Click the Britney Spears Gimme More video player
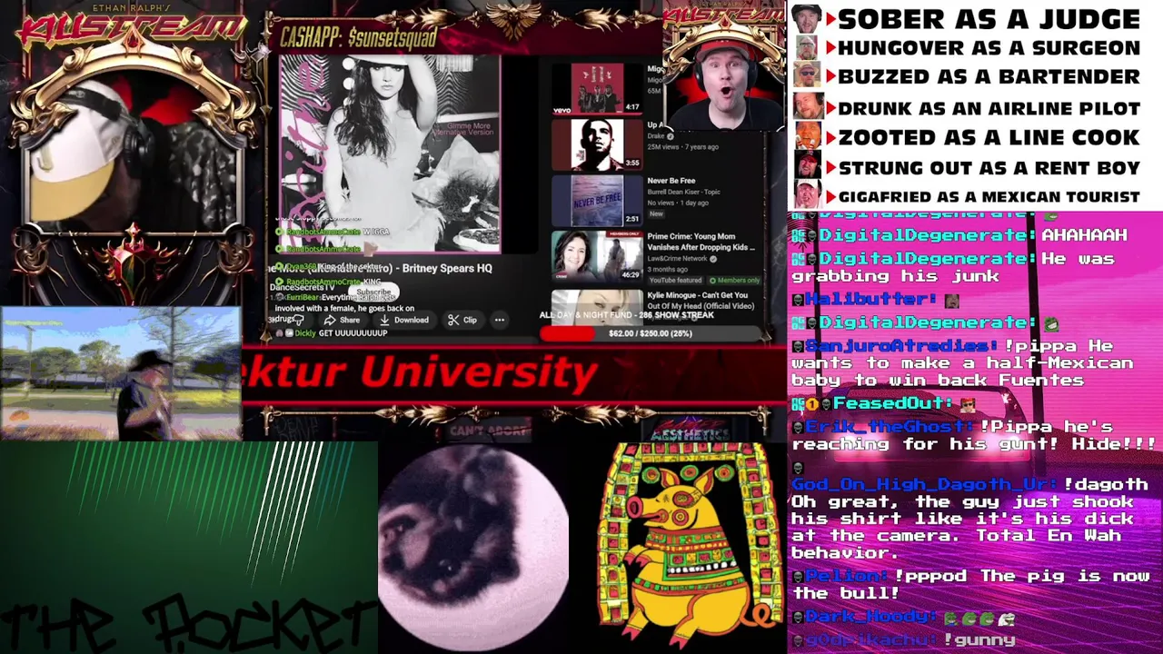 point(390,153)
